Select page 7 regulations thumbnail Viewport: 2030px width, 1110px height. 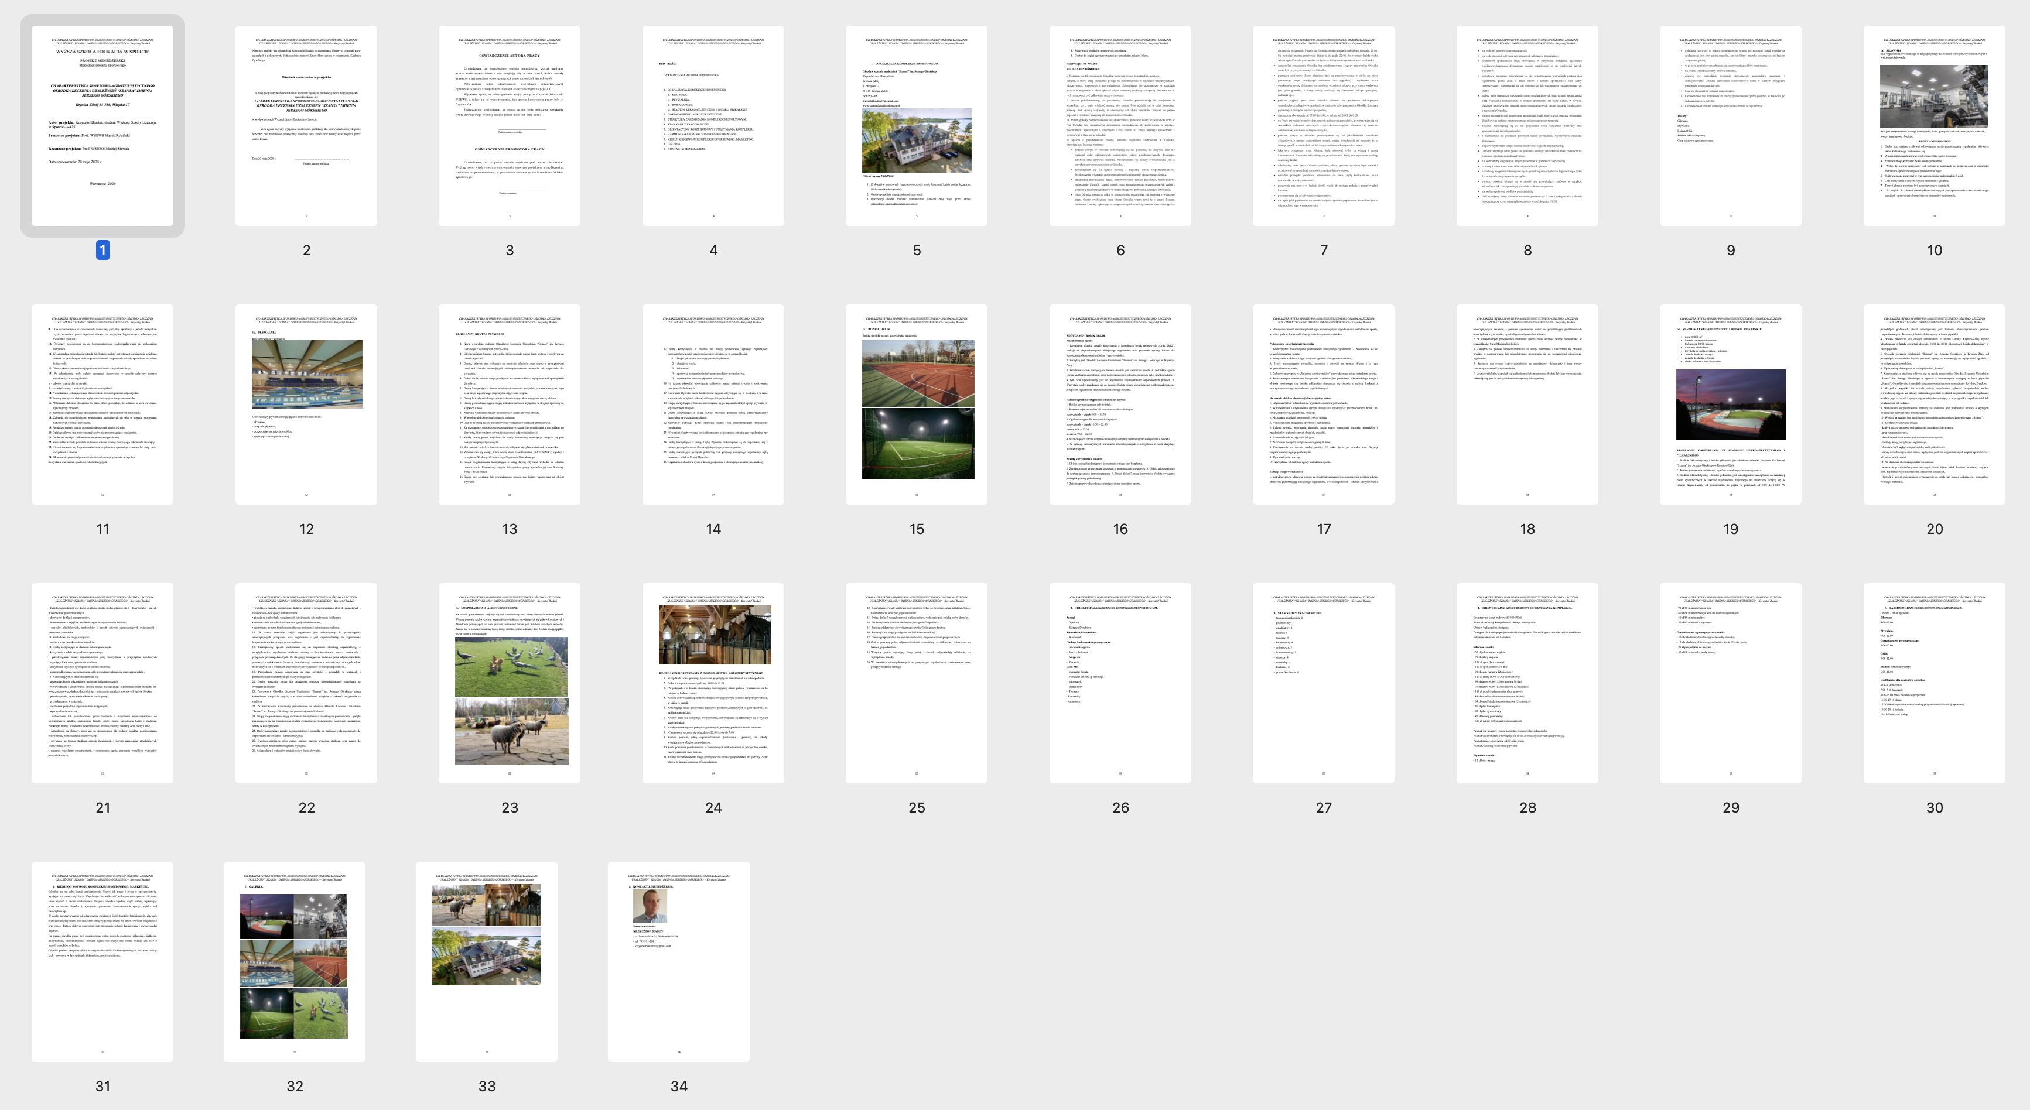click(1323, 126)
